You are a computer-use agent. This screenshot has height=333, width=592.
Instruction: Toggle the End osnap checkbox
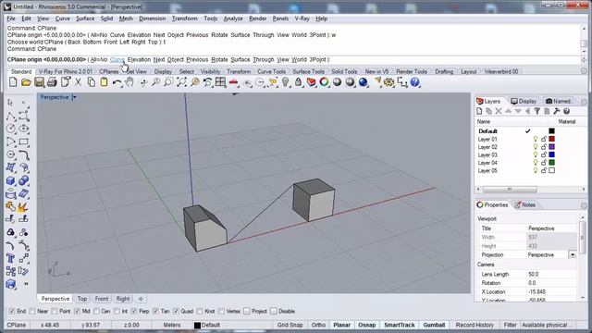[12, 311]
